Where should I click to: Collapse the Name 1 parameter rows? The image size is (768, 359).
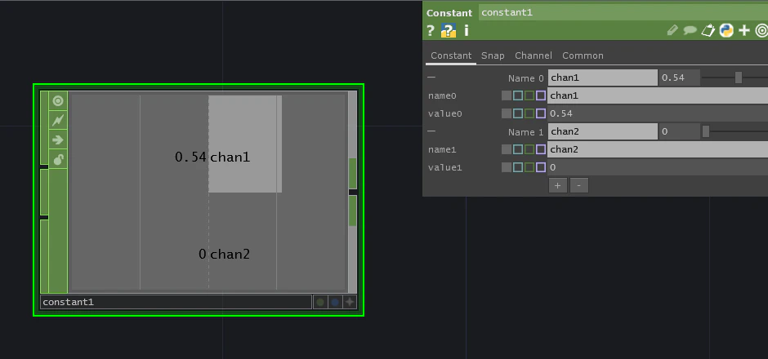coord(431,131)
